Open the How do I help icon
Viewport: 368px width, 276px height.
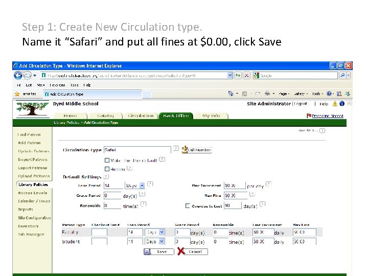pos(323,131)
